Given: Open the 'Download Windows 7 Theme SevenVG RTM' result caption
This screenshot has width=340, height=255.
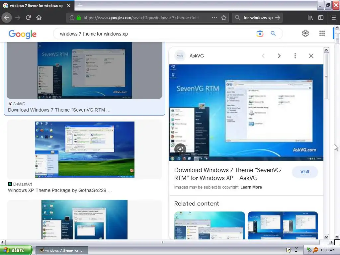Looking at the screenshot, I should [59, 110].
